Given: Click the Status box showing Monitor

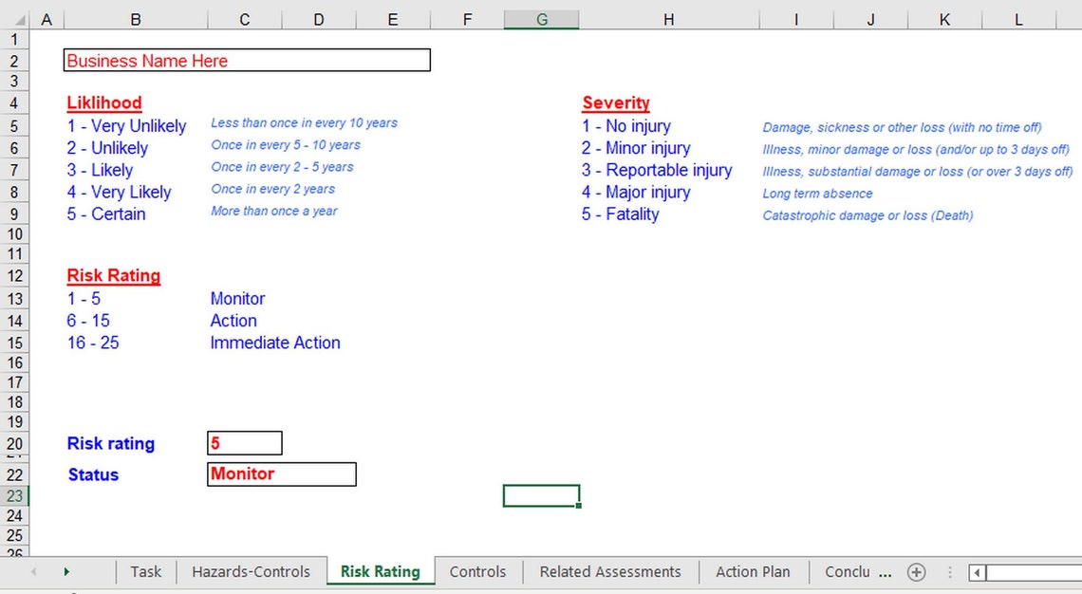Looking at the screenshot, I should (281, 474).
